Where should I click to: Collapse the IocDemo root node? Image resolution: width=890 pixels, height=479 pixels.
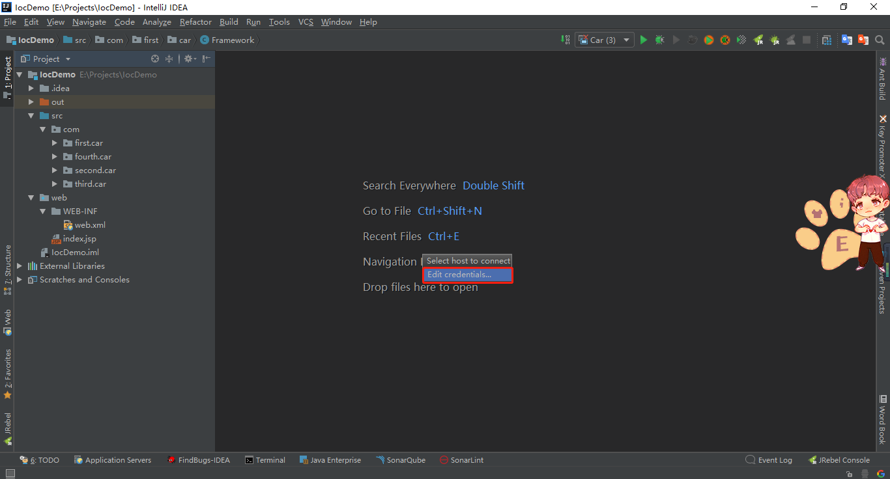coord(20,75)
